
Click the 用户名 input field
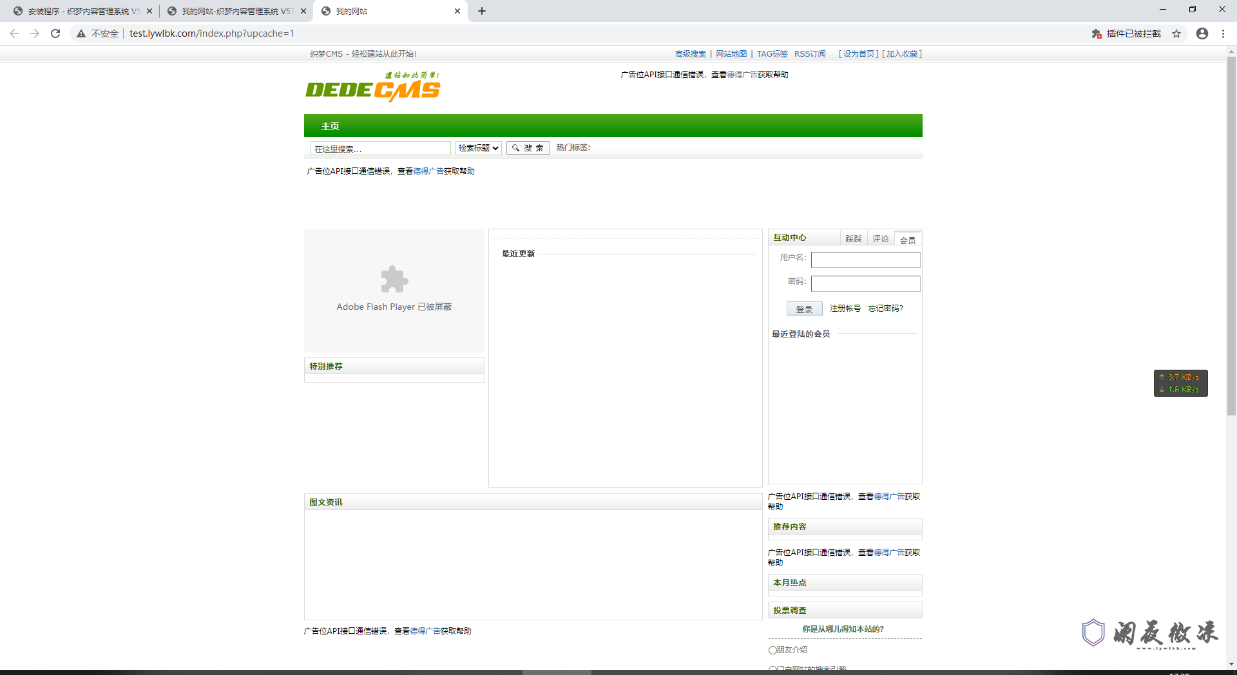click(x=865, y=259)
